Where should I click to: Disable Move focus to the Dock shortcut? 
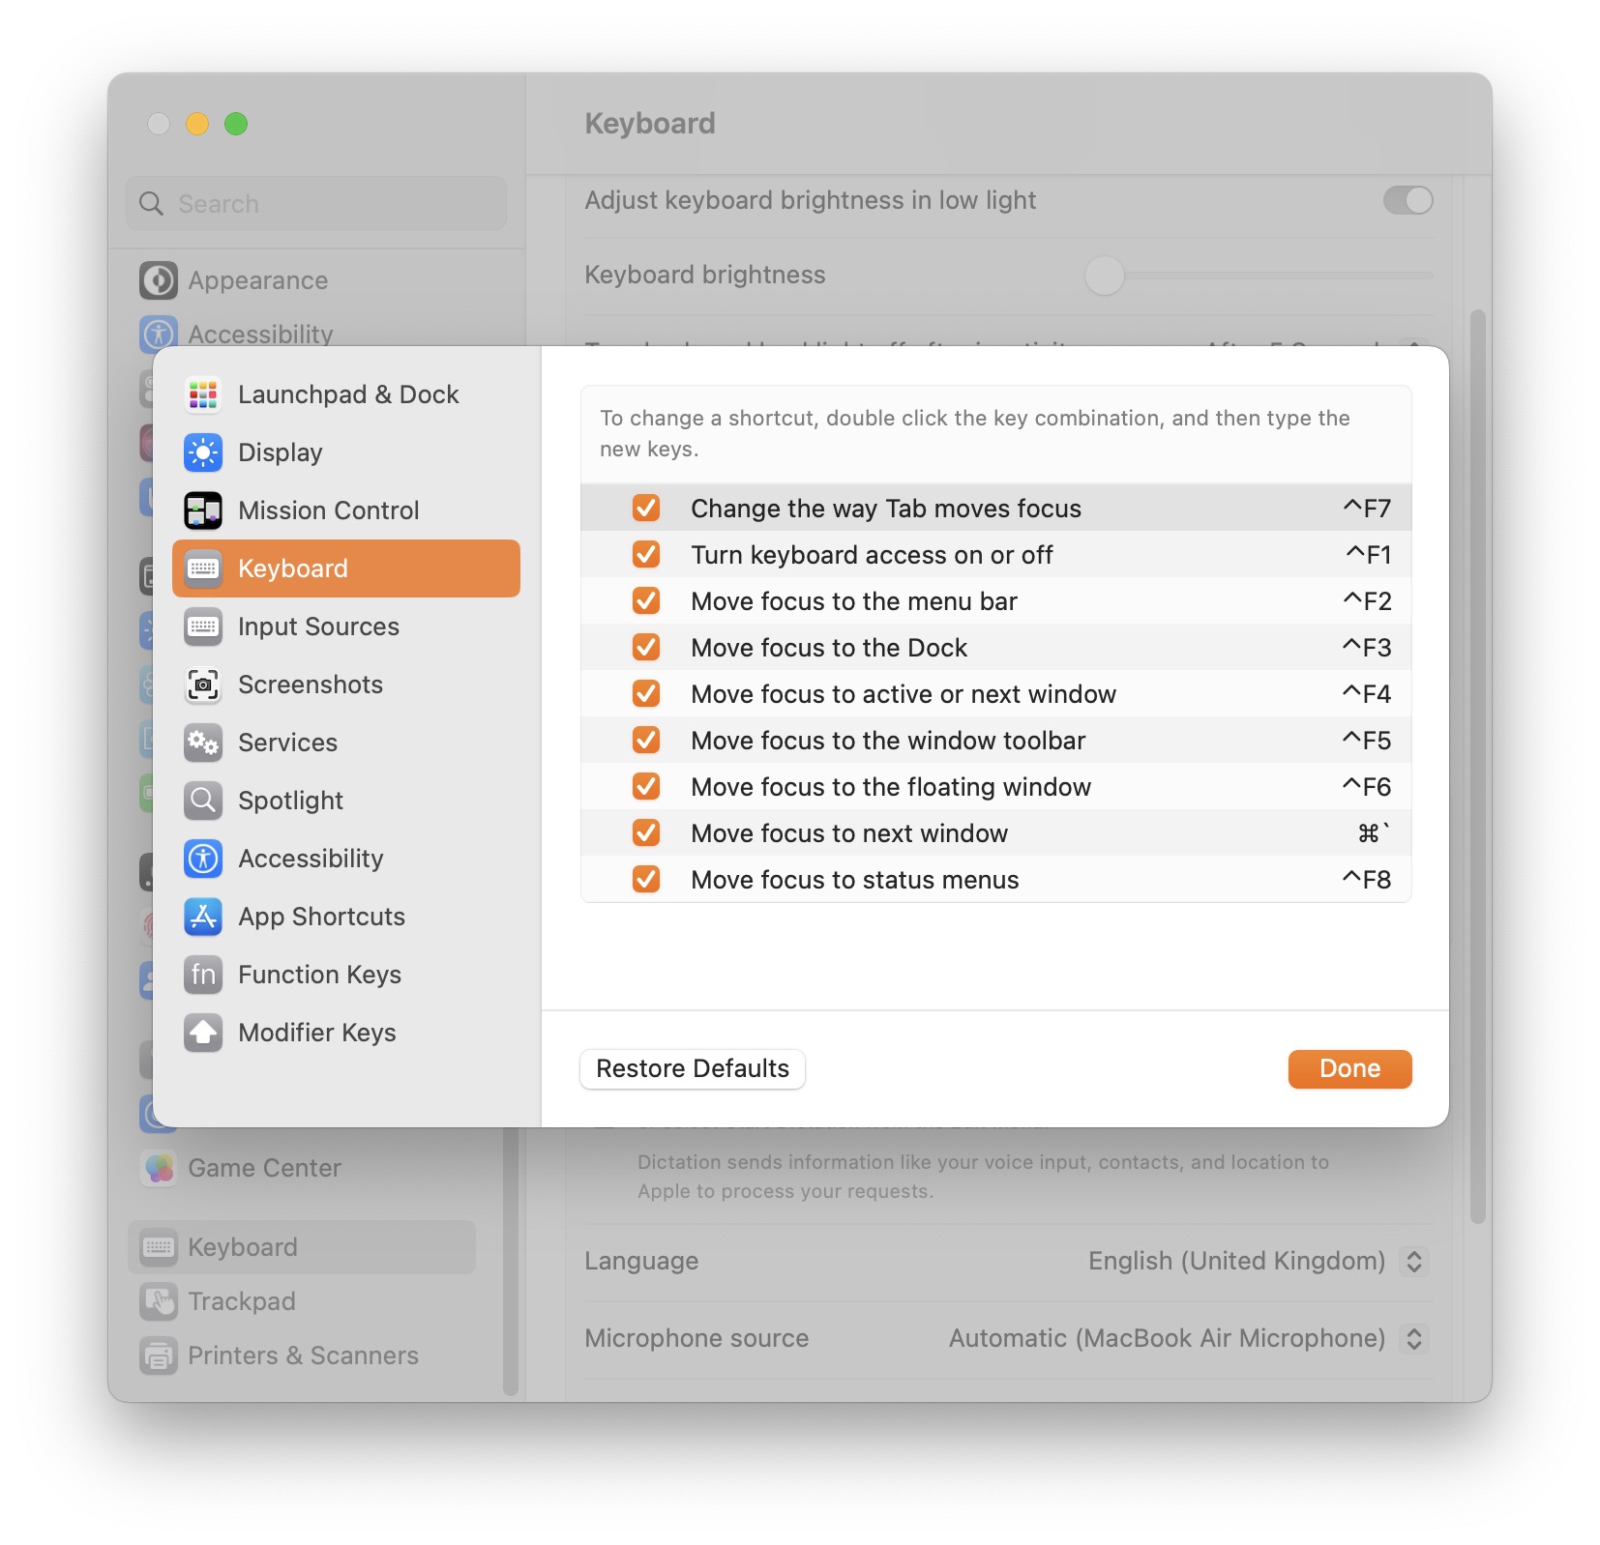pyautogui.click(x=646, y=648)
